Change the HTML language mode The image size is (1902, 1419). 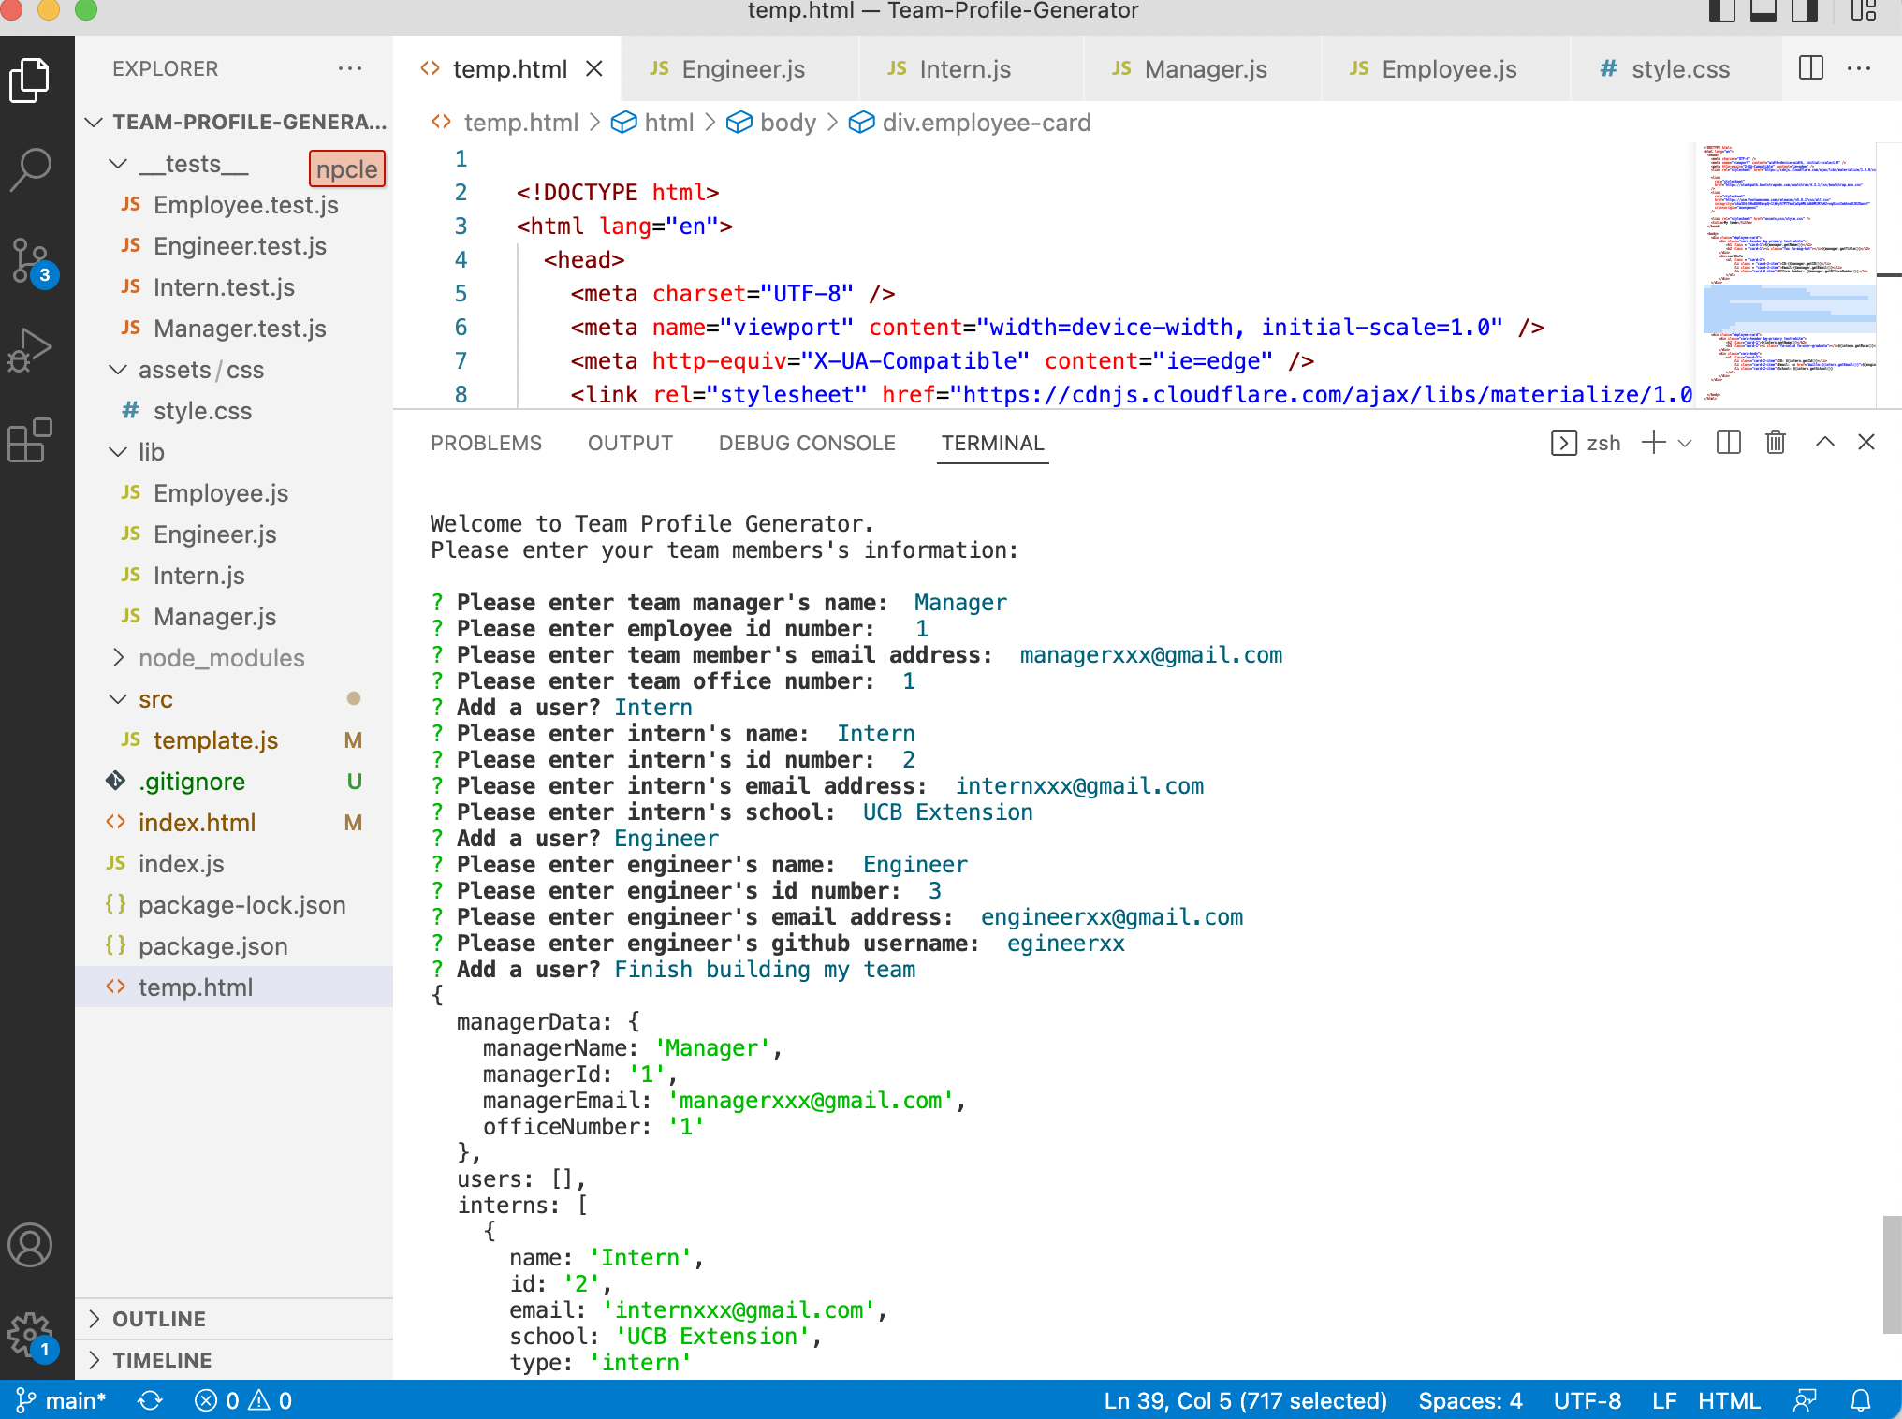[x=1728, y=1400]
